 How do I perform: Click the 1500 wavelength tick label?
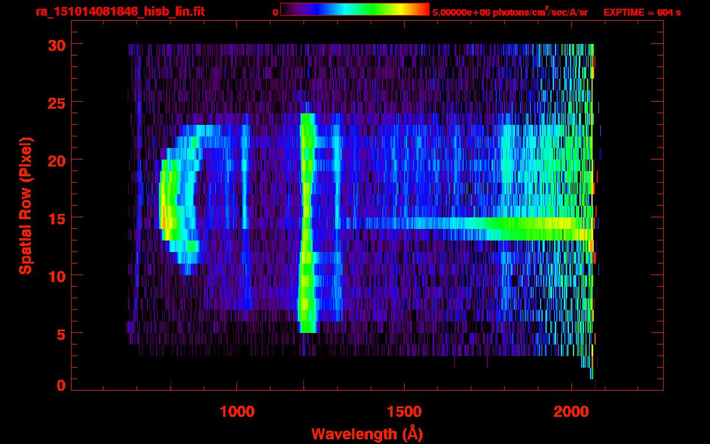click(404, 412)
